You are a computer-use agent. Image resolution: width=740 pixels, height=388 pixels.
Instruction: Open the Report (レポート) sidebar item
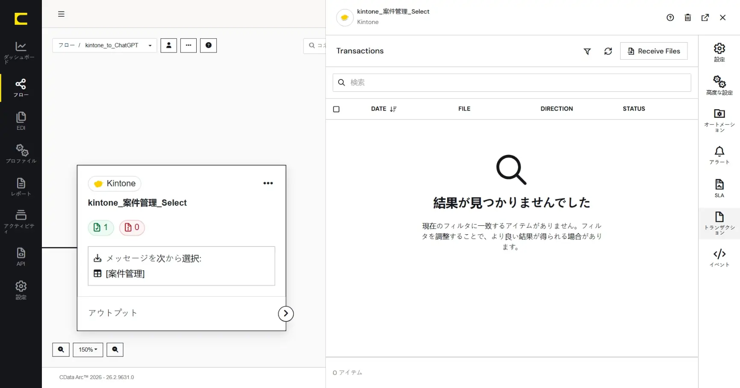[21, 187]
